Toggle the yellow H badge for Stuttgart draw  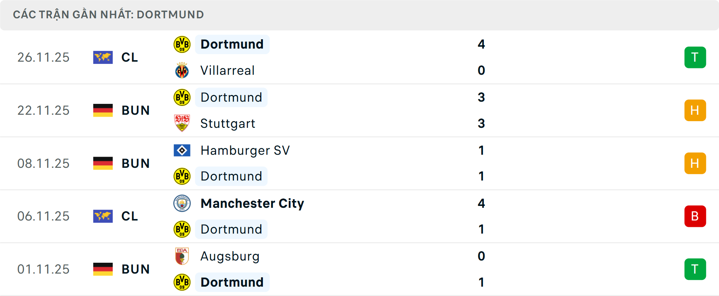click(695, 110)
